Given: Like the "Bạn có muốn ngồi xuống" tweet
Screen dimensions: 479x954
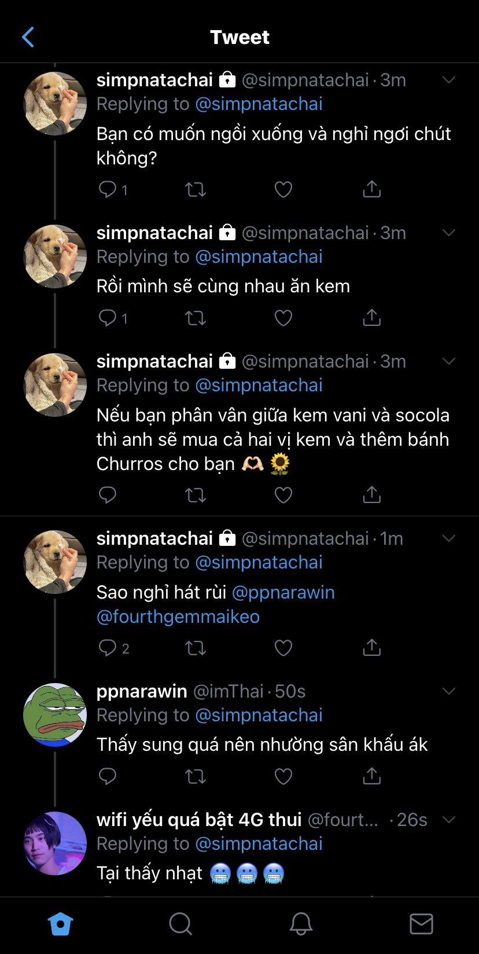Looking at the screenshot, I should tap(283, 189).
